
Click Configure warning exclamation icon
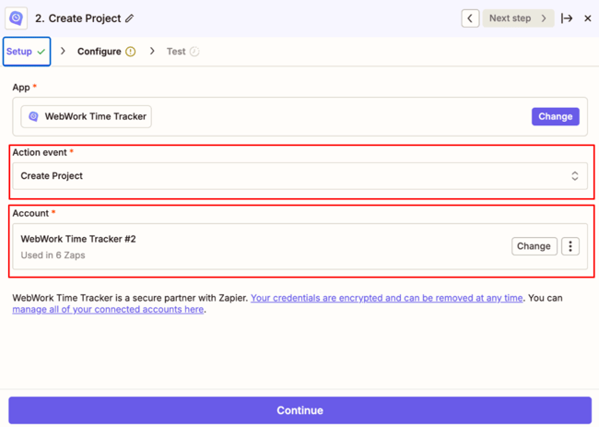[131, 52]
